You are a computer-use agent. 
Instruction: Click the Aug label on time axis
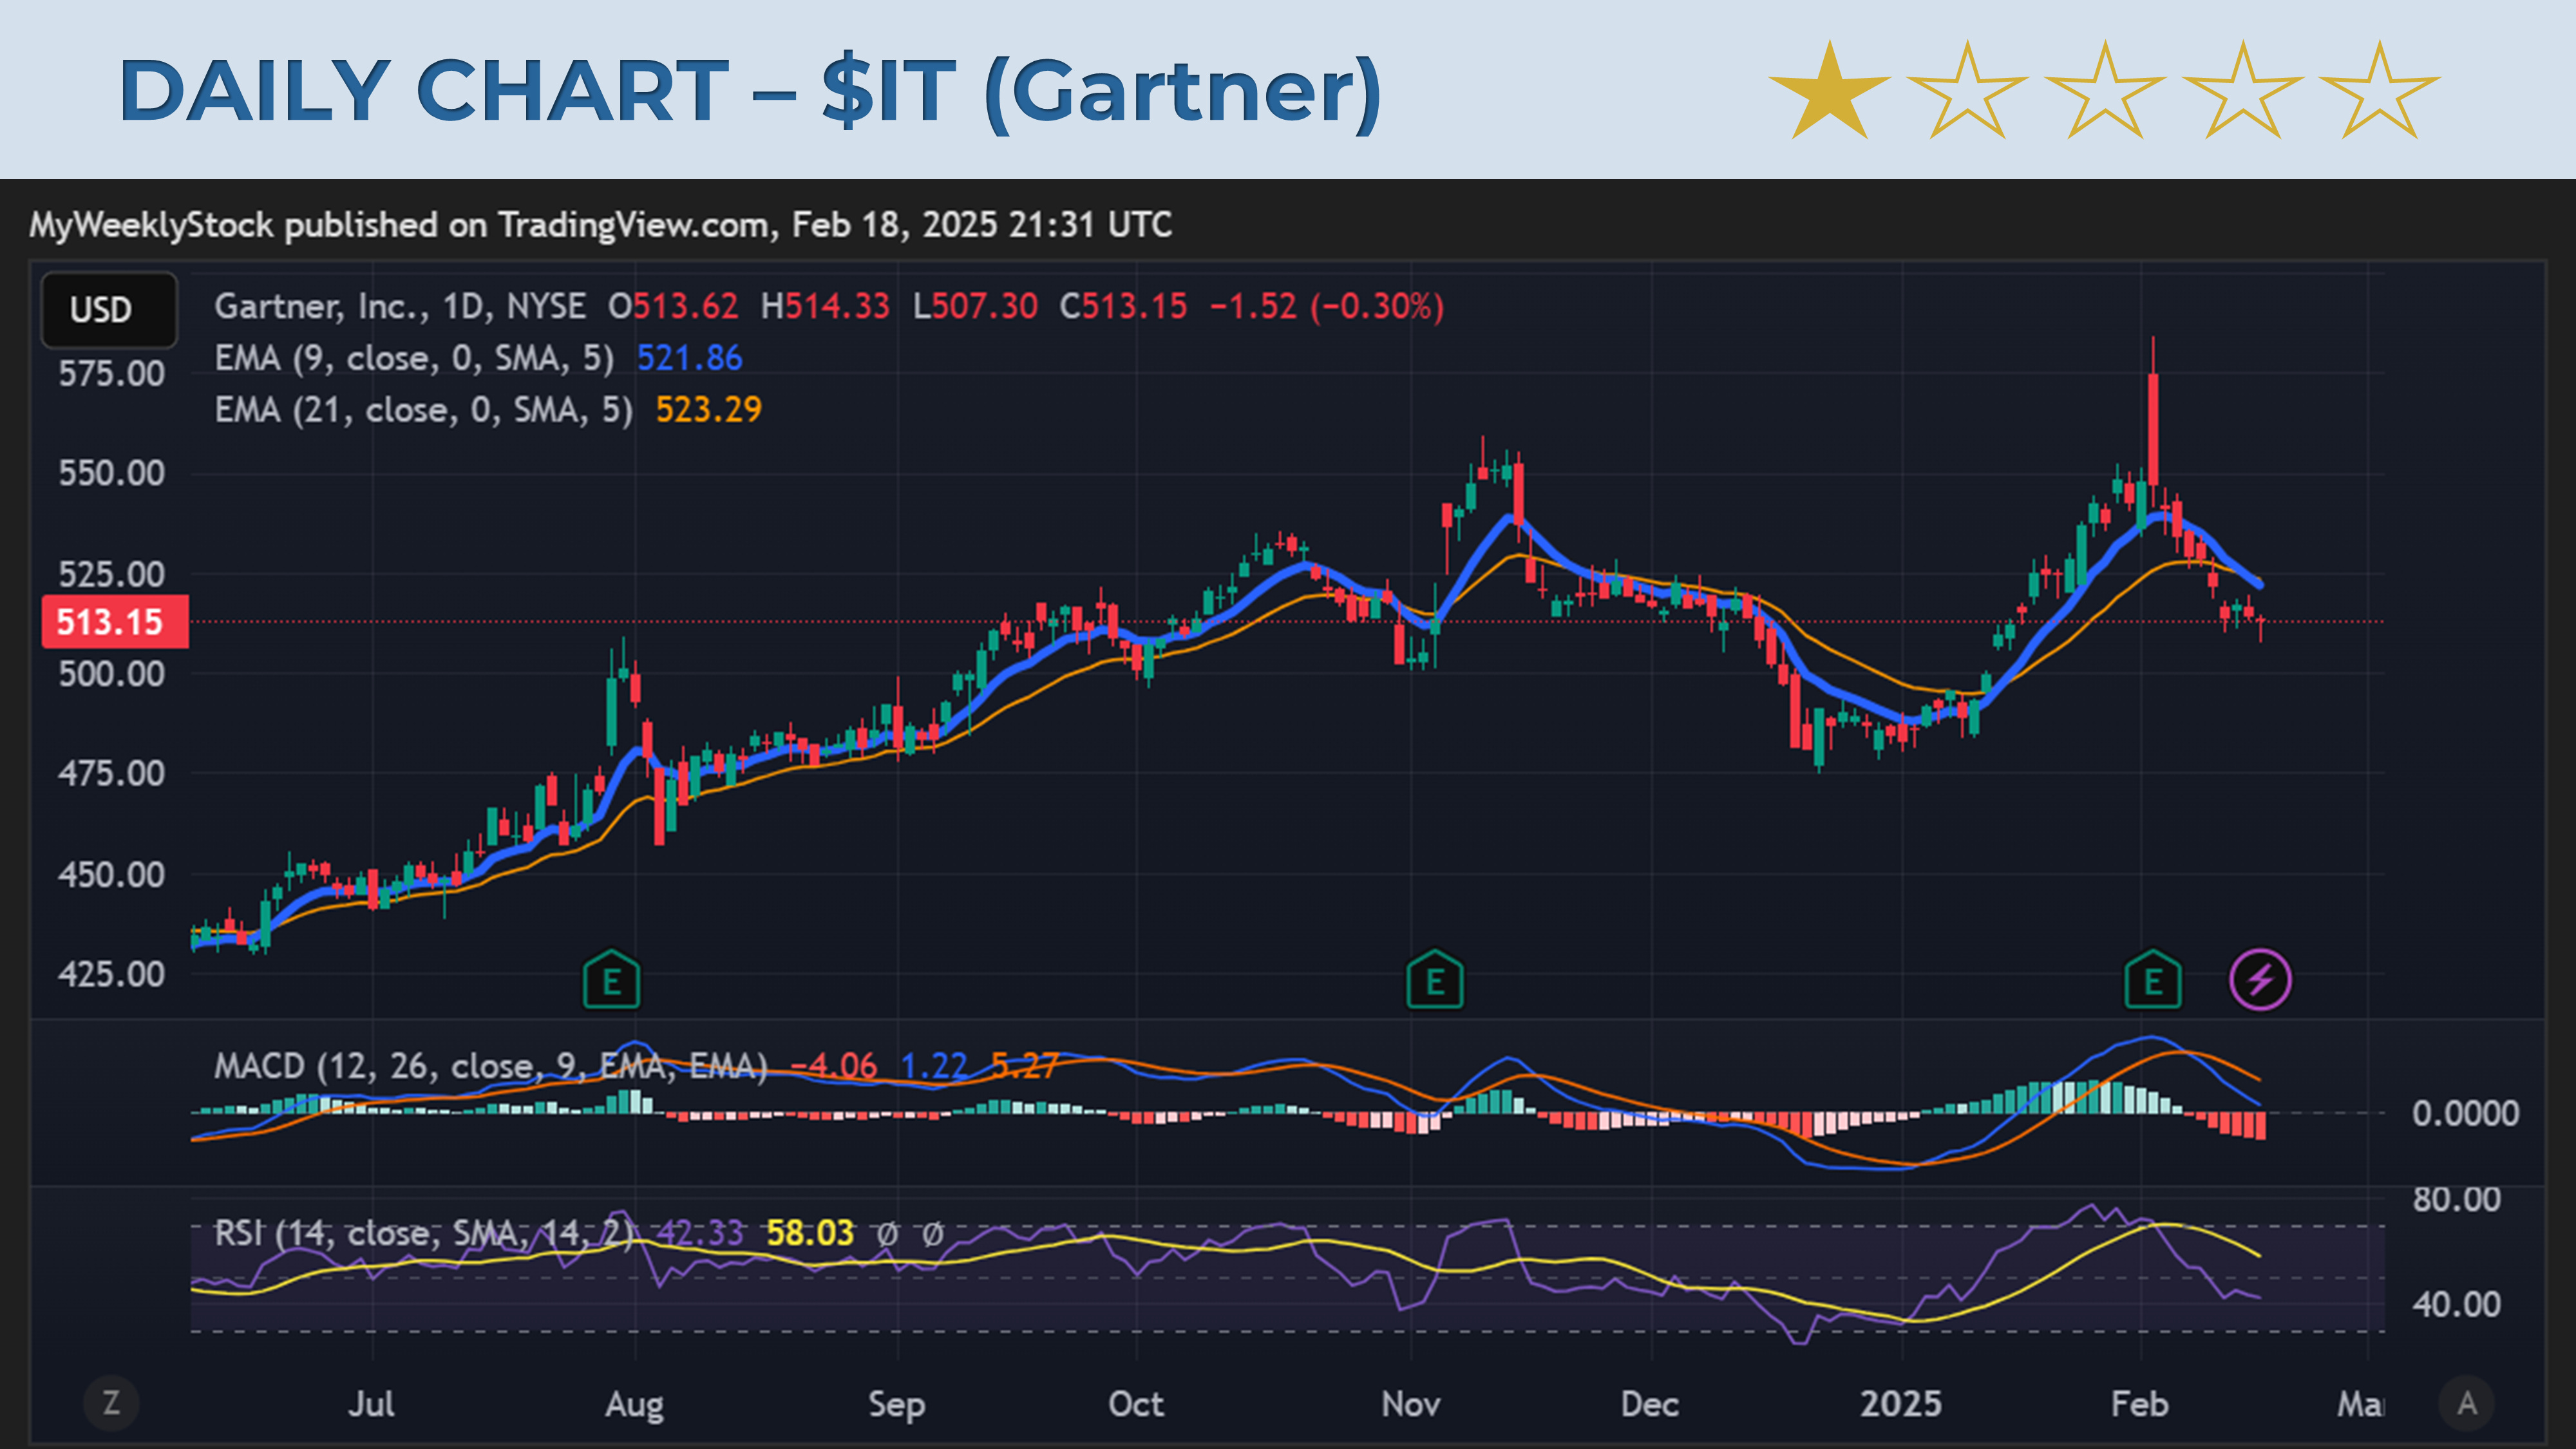(x=634, y=1405)
